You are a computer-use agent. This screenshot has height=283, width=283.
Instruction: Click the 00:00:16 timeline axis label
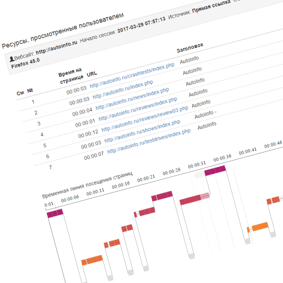(121, 185)
